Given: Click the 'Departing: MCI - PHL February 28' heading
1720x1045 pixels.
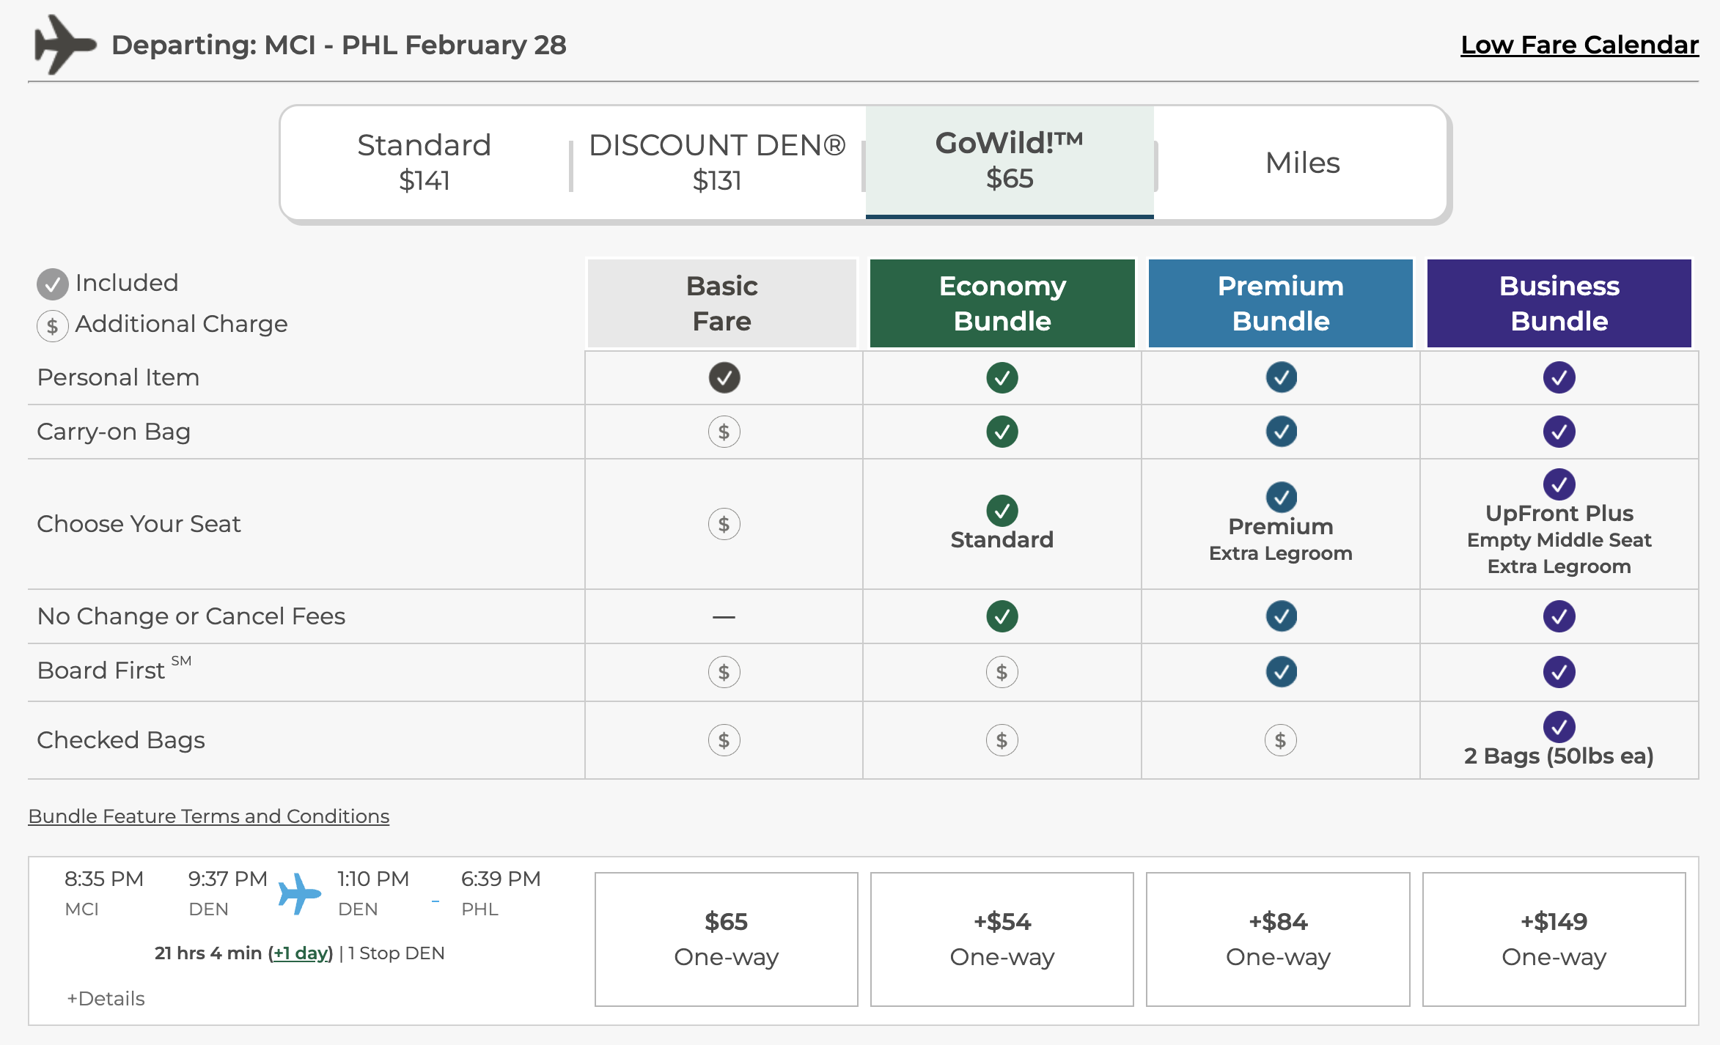Looking at the screenshot, I should (x=339, y=45).
